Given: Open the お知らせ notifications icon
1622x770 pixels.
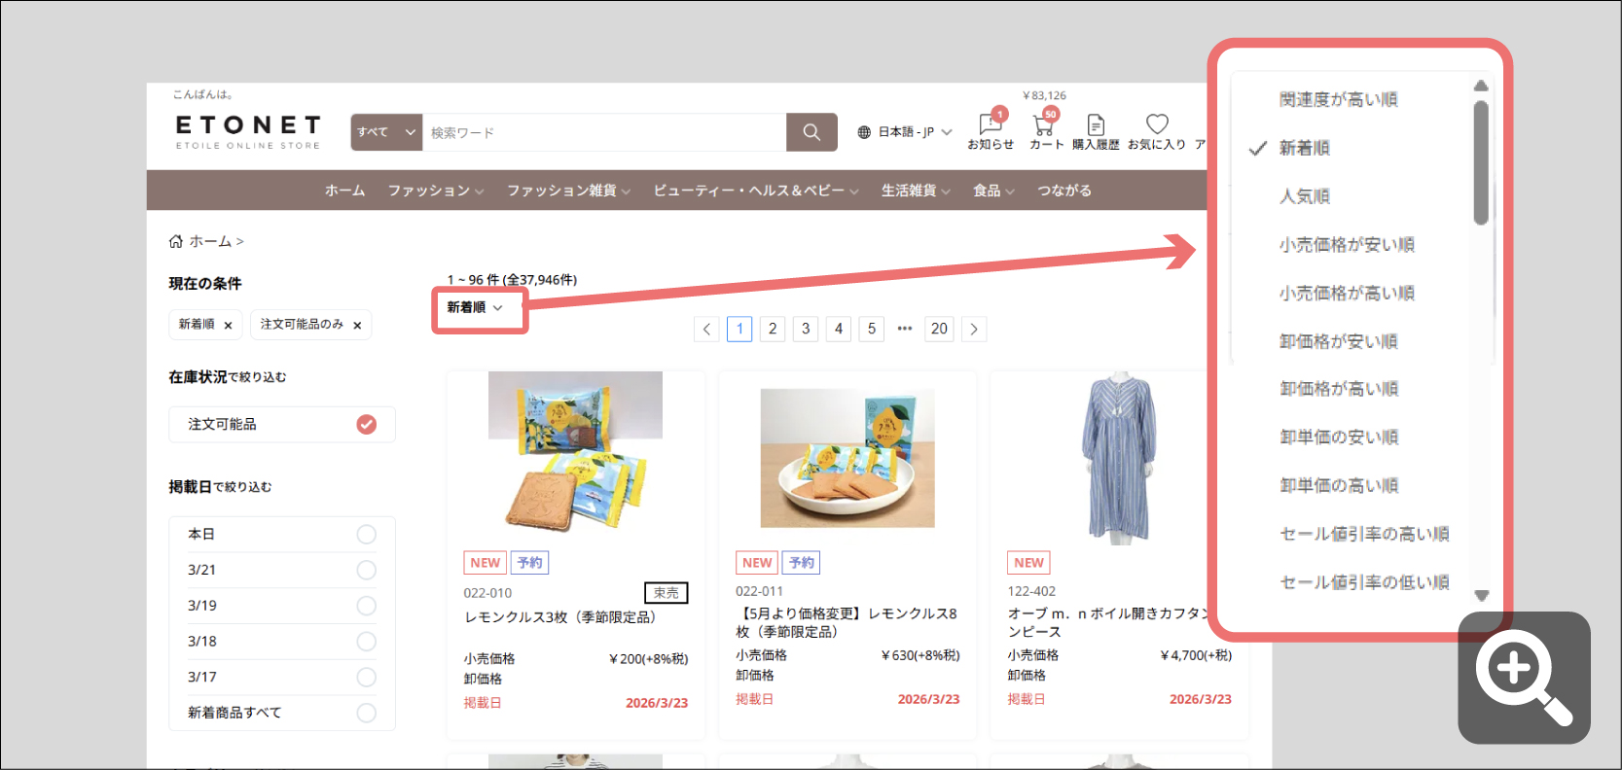Looking at the screenshot, I should pyautogui.click(x=991, y=130).
